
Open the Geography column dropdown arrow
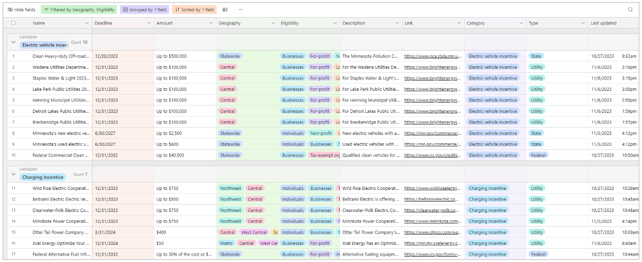273,23
